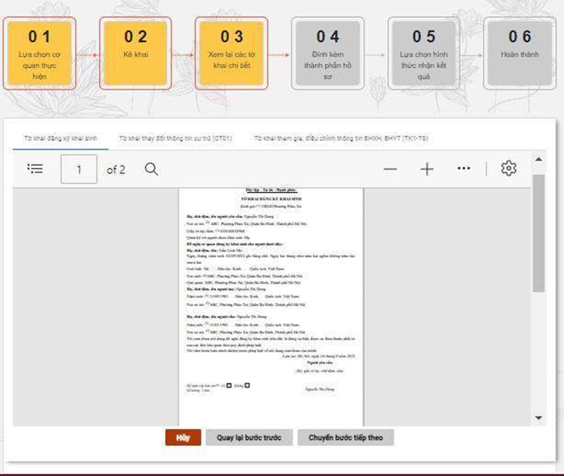The width and height of the screenshot is (564, 476).
Task: Open the three-dots more options menu
Action: tap(463, 169)
